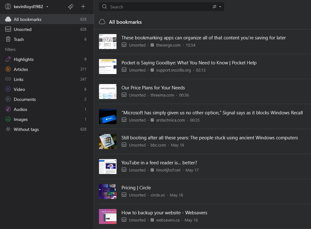Viewport: 311px width, 229px height.
Task: Click the Trash bin icon
Action: 8,39
